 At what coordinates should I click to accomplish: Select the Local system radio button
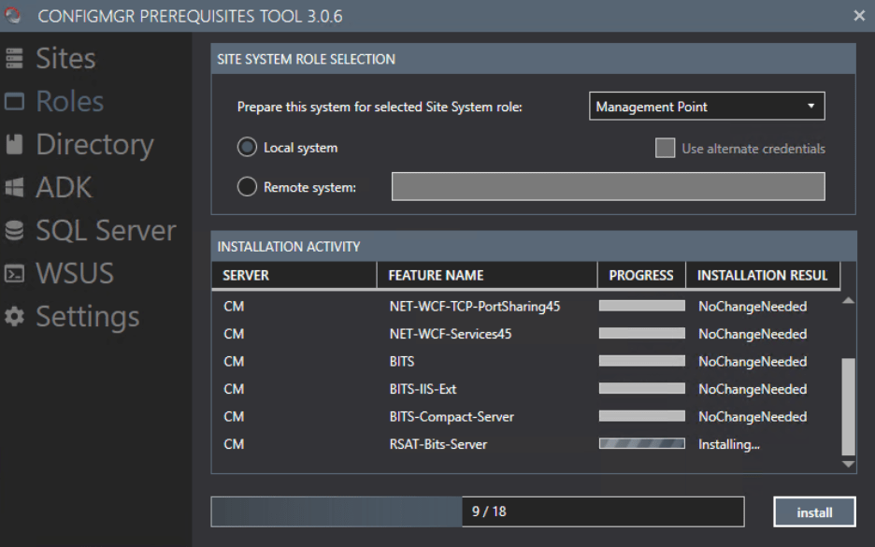pos(247,147)
